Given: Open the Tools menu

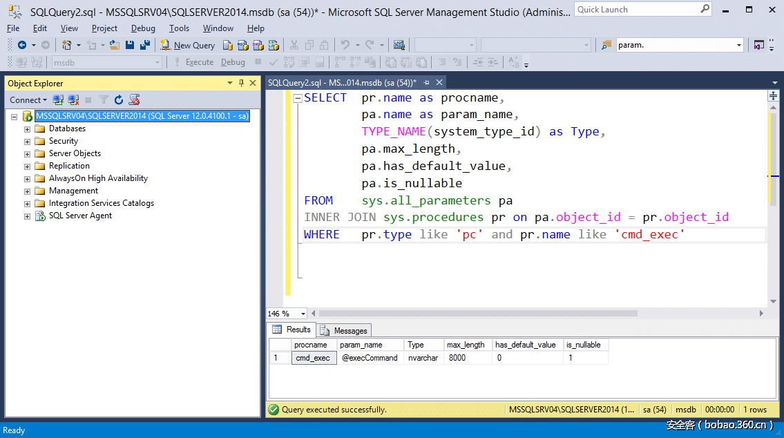Looking at the screenshot, I should 179,28.
